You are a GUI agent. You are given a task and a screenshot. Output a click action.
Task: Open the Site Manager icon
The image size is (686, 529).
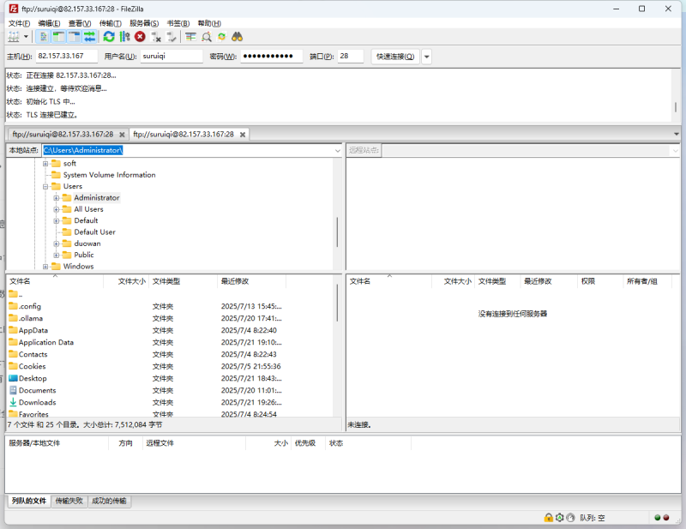pyautogui.click(x=13, y=37)
